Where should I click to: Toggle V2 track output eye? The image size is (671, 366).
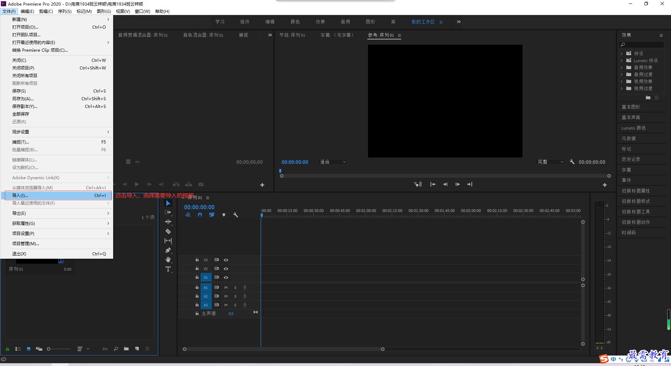click(226, 269)
